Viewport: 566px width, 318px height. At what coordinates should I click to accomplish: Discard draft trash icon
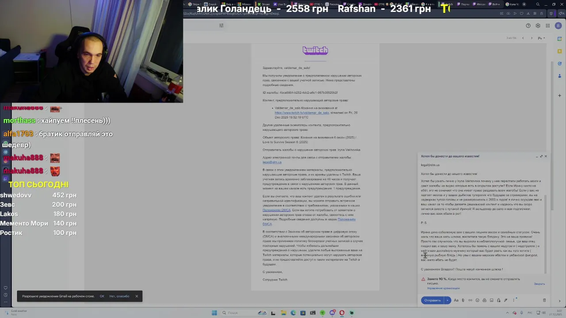(544, 300)
